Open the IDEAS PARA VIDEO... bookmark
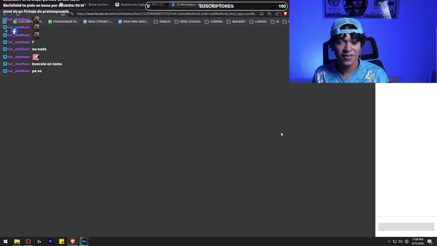 pos(133,22)
